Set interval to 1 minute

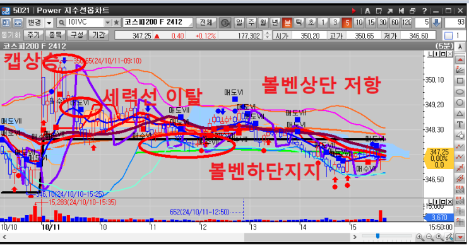pyautogui.click(x=323, y=23)
